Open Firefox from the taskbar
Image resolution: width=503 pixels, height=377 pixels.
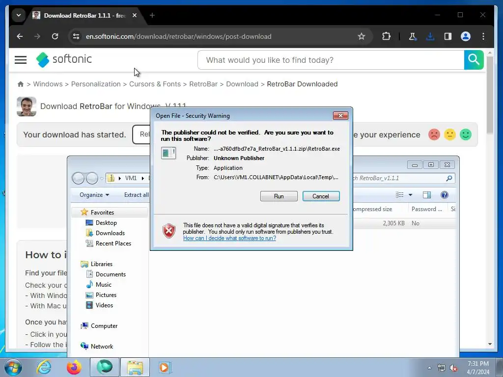point(74,367)
